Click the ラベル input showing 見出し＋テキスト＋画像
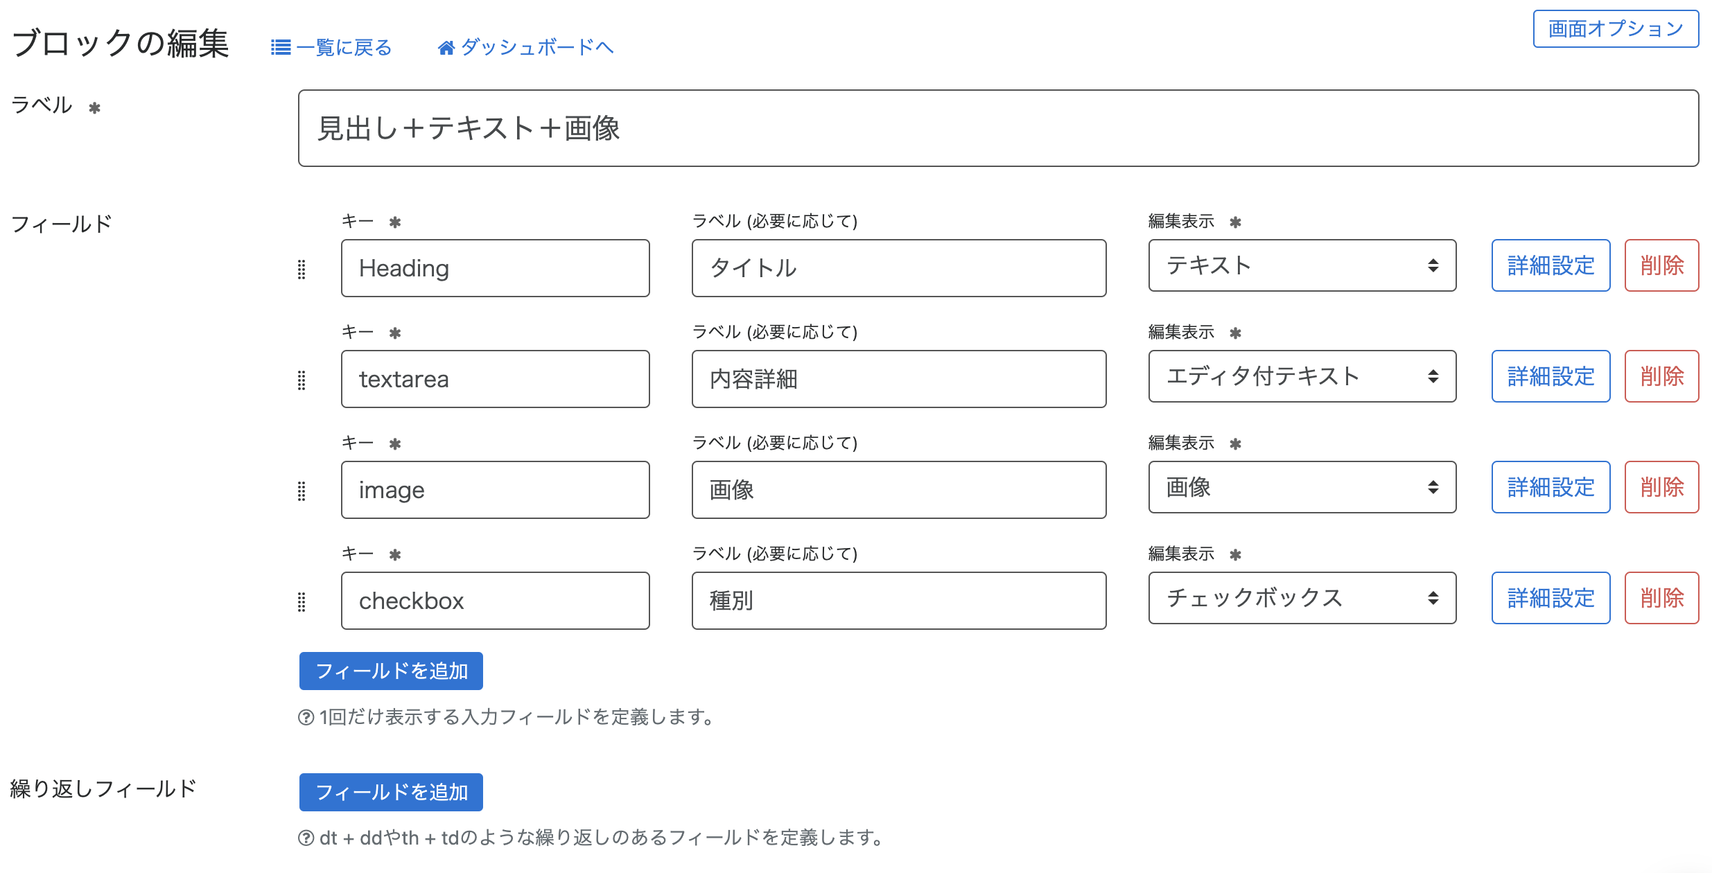Viewport: 1712px width, 873px height. click(998, 128)
